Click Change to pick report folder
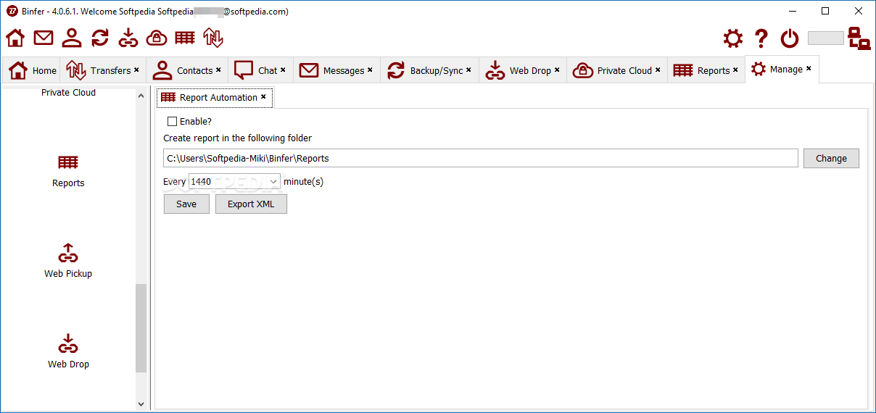The width and height of the screenshot is (876, 413). 831,159
